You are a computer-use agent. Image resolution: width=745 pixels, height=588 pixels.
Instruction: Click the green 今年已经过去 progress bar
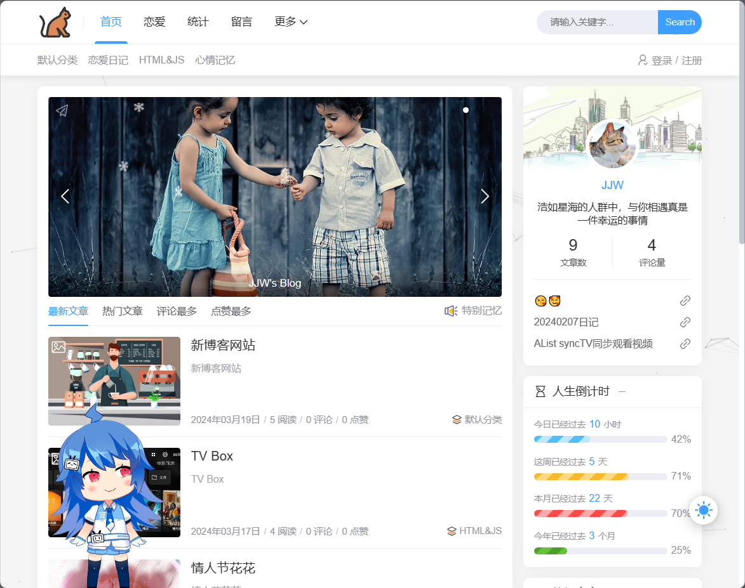601,551
